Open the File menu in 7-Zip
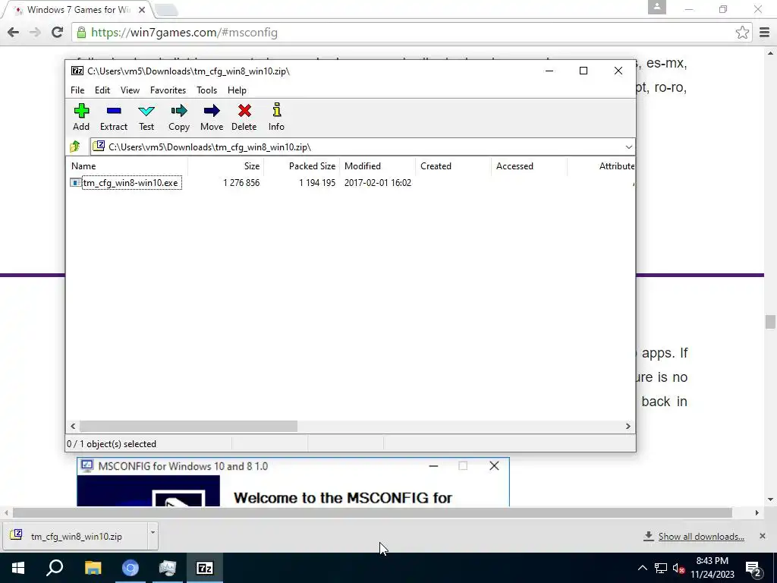777x583 pixels. coord(77,90)
